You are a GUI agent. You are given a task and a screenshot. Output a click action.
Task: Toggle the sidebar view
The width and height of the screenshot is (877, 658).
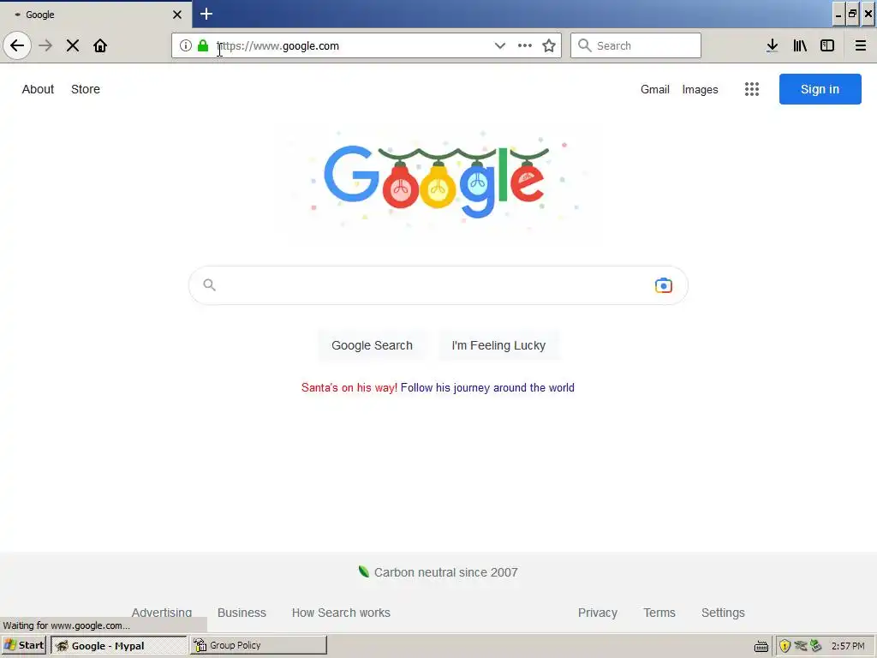[x=827, y=45]
